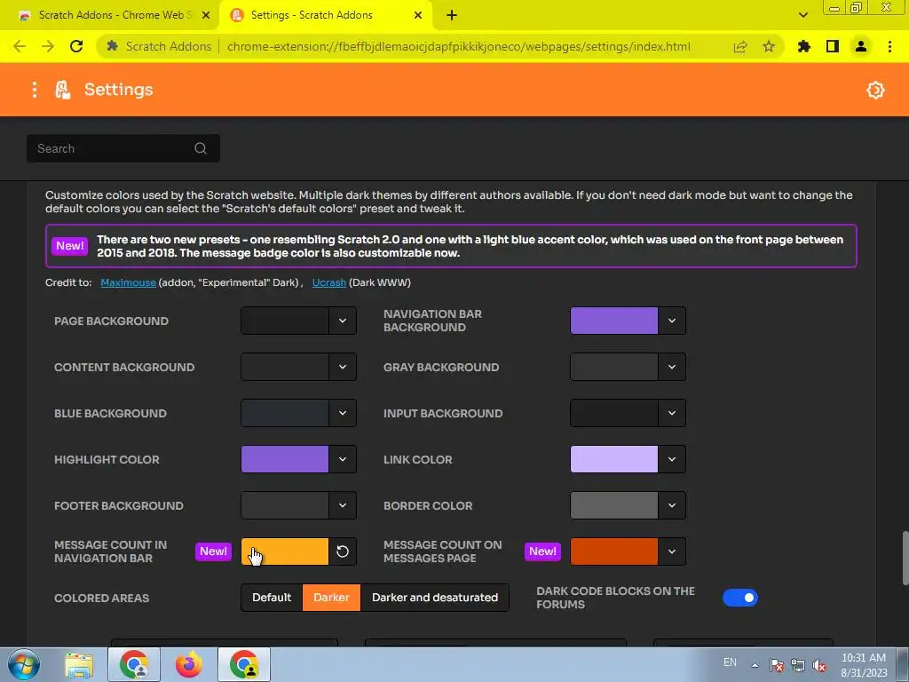Click the Scratch Addons extension chip in address bar
The width and height of the screenshot is (909, 682).
pos(160,46)
